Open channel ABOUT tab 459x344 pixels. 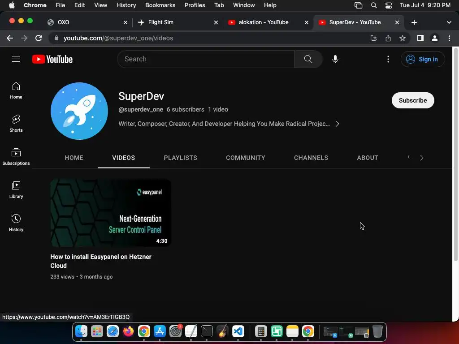(x=368, y=158)
